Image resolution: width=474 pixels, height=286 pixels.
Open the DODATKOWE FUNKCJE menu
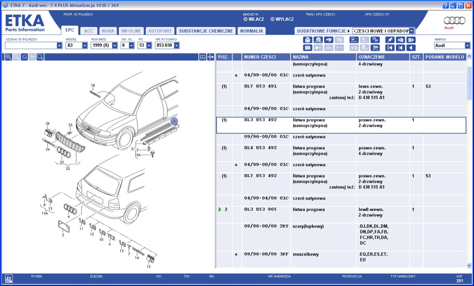[x=323, y=31]
